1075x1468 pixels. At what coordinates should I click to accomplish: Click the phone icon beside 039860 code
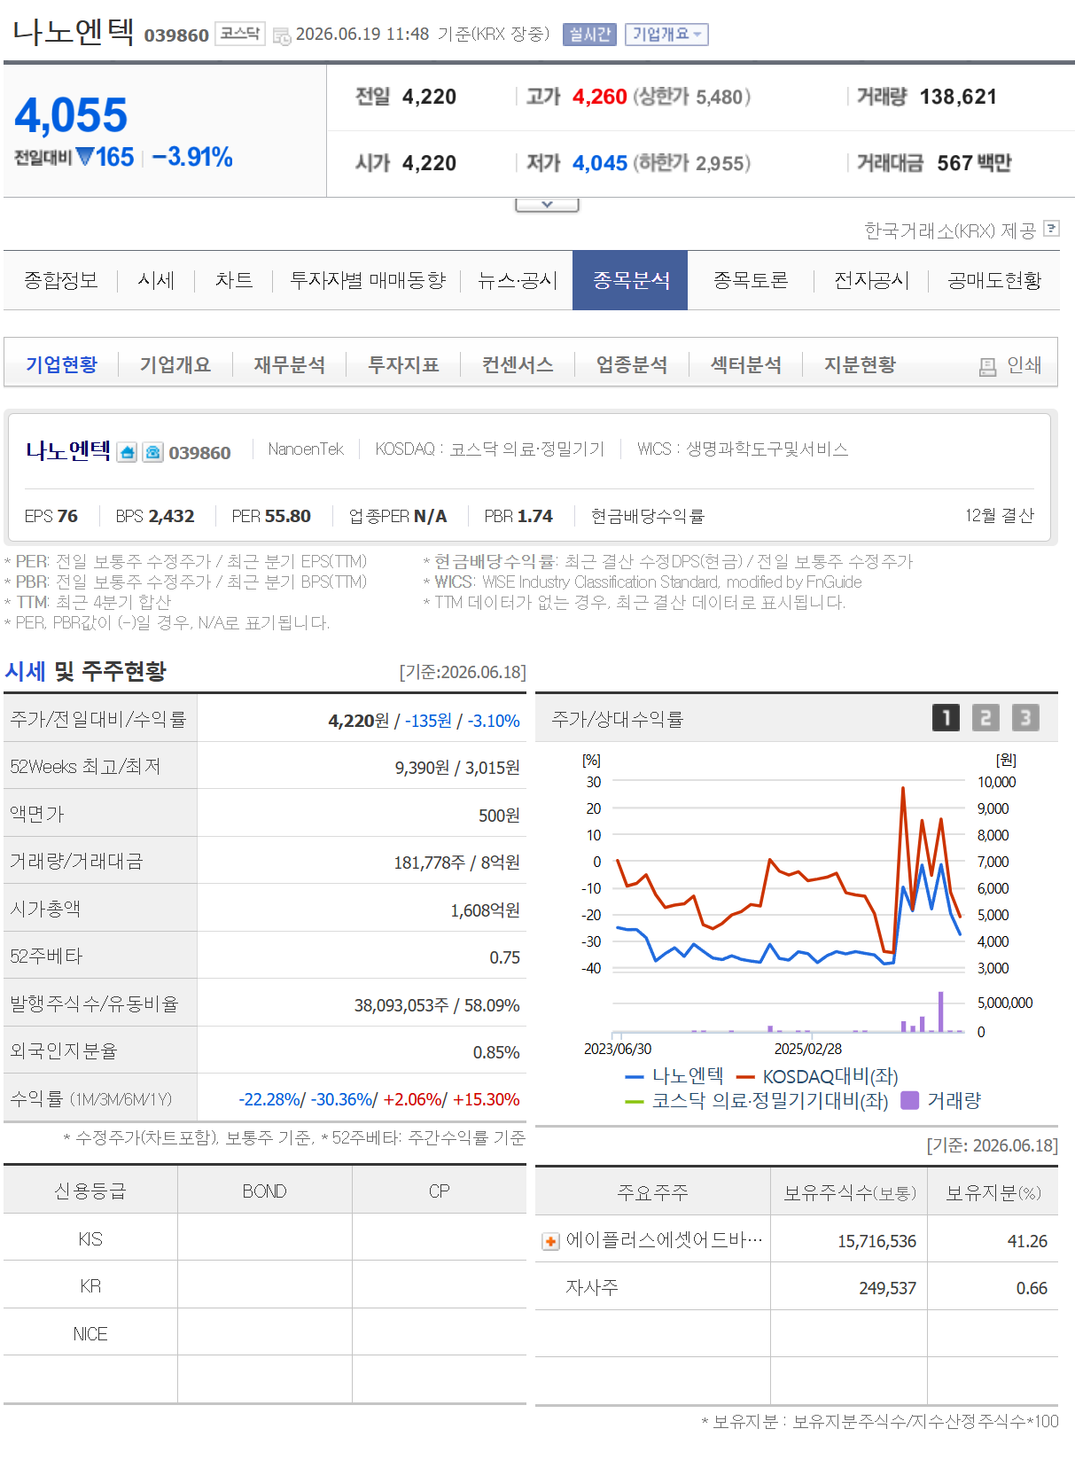[x=153, y=453]
